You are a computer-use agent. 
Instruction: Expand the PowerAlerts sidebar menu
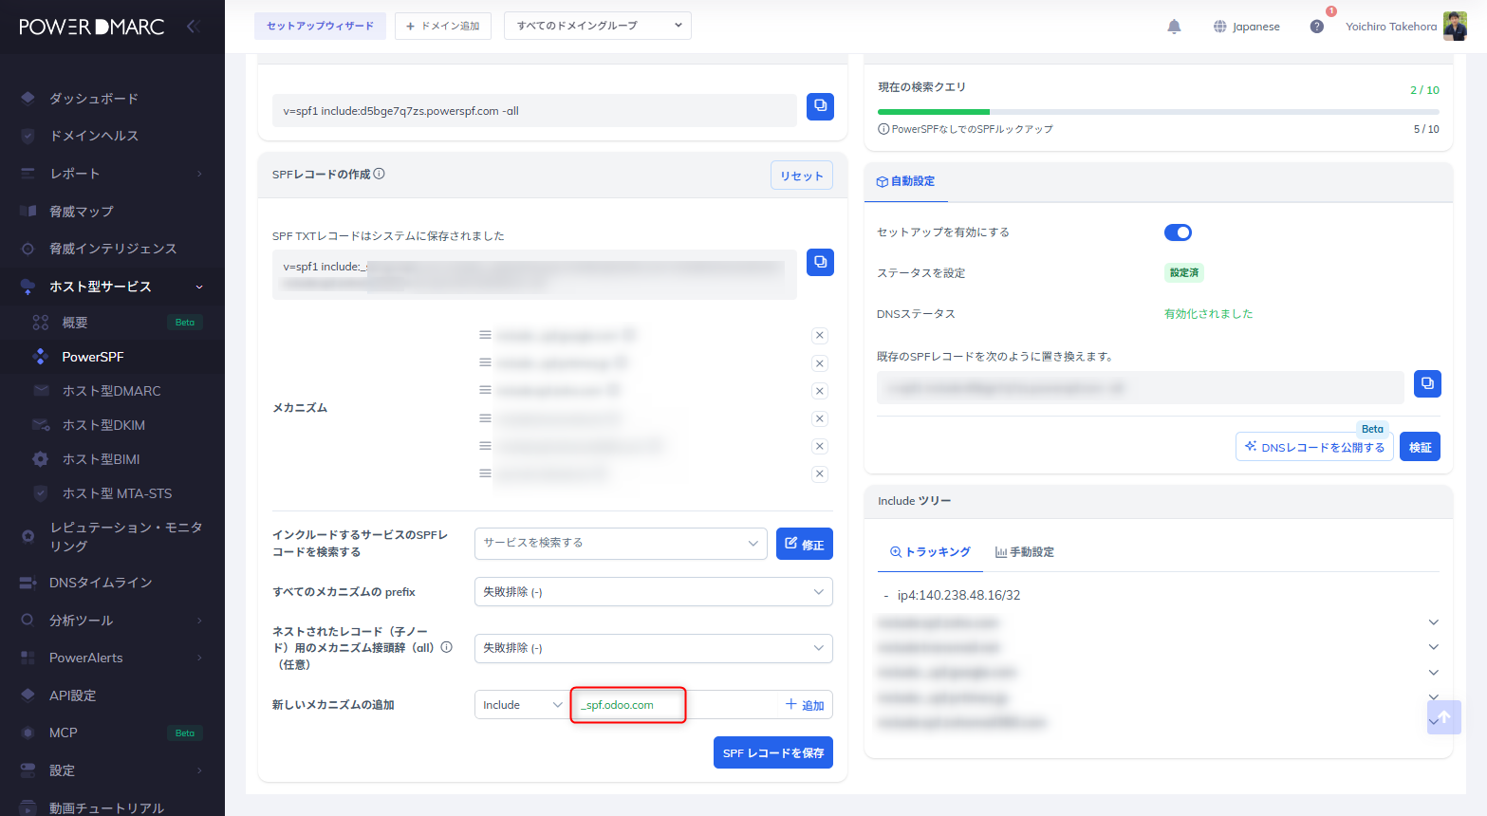pyautogui.click(x=112, y=658)
